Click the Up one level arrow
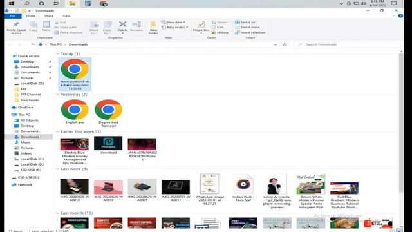412x232 pixels. pyautogui.click(x=33, y=44)
